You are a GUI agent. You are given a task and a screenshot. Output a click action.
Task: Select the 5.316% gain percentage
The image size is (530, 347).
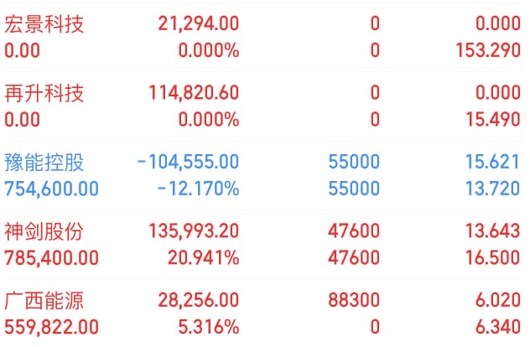point(209,327)
